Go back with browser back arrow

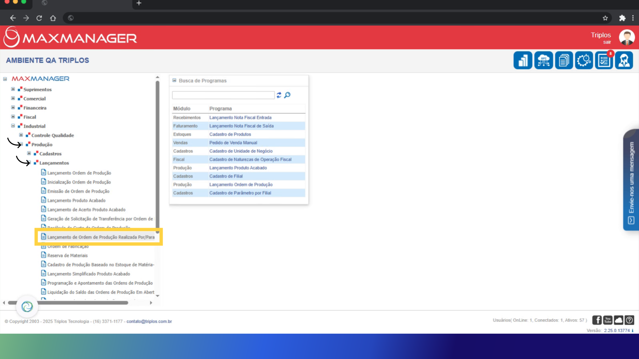point(13,18)
